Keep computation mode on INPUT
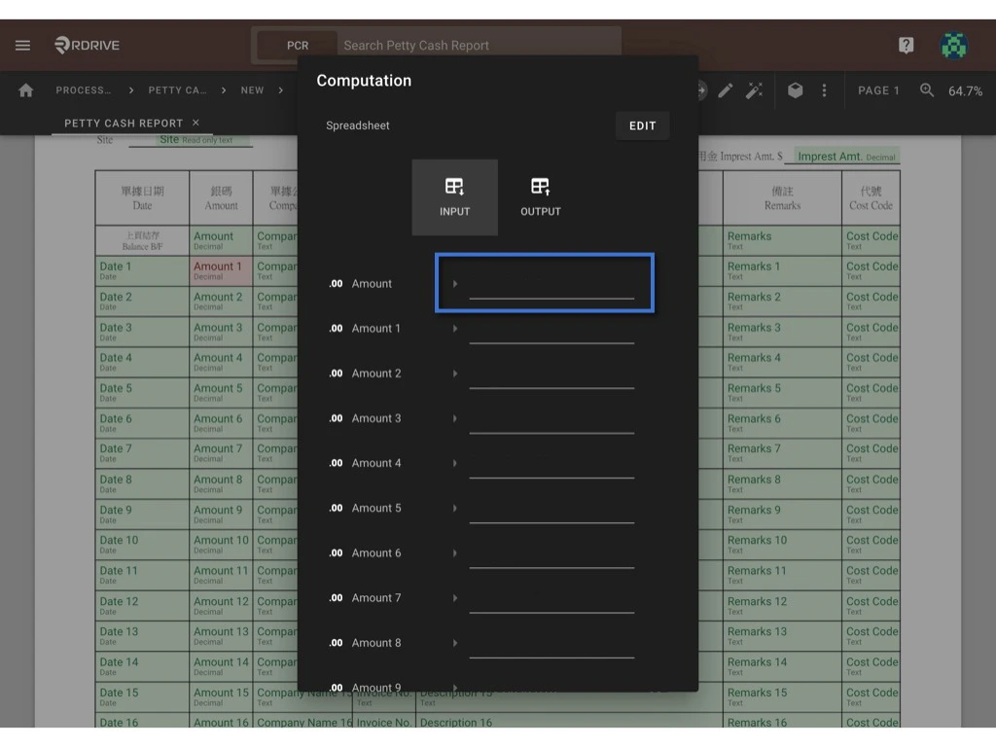This screenshot has width=996, height=747. pos(454,197)
